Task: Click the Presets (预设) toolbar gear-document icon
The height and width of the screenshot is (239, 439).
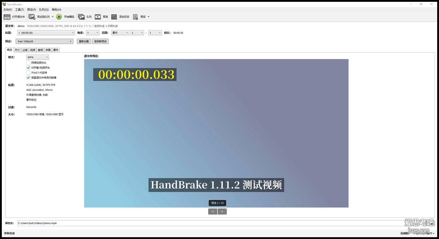Action: coord(135,17)
